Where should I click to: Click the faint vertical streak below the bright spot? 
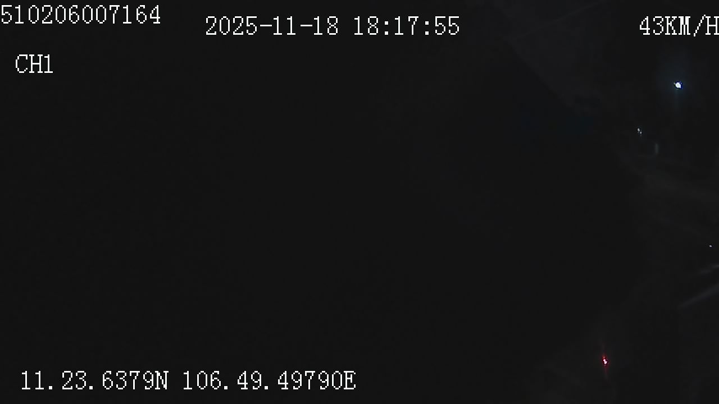click(x=657, y=149)
